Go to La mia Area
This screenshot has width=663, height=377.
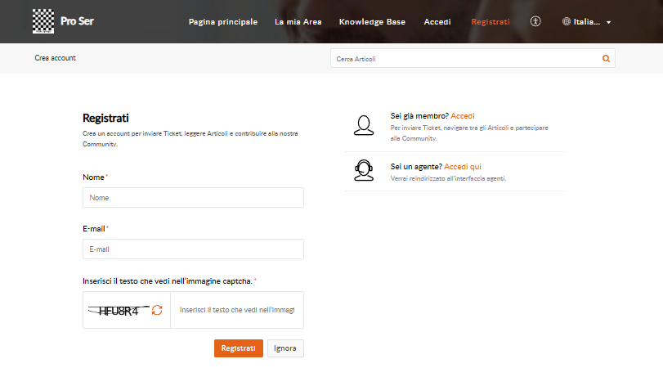coord(298,21)
